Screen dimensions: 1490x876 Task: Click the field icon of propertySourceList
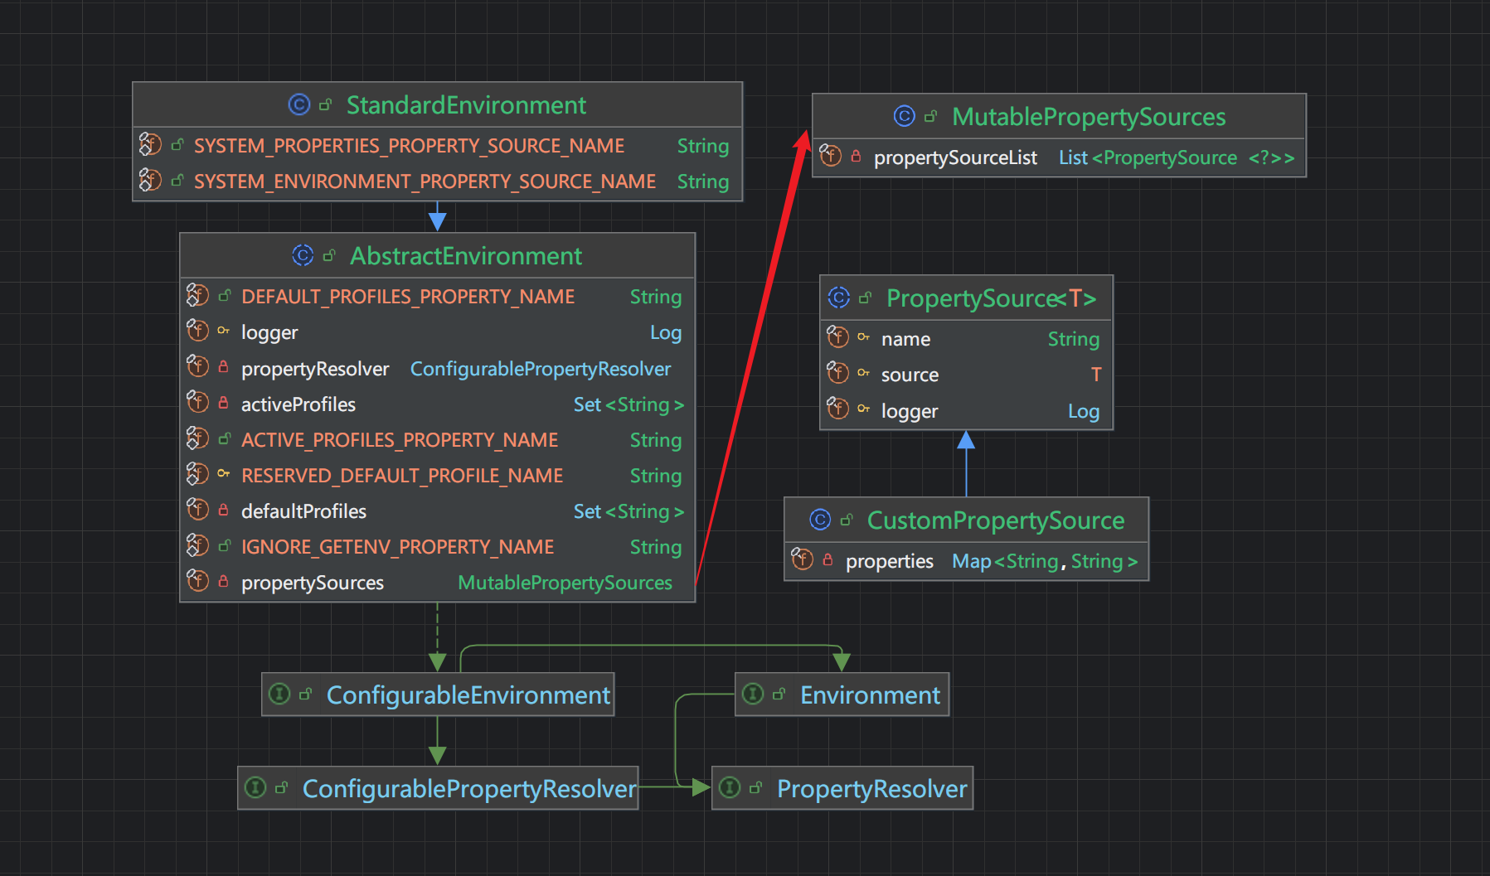point(830,155)
